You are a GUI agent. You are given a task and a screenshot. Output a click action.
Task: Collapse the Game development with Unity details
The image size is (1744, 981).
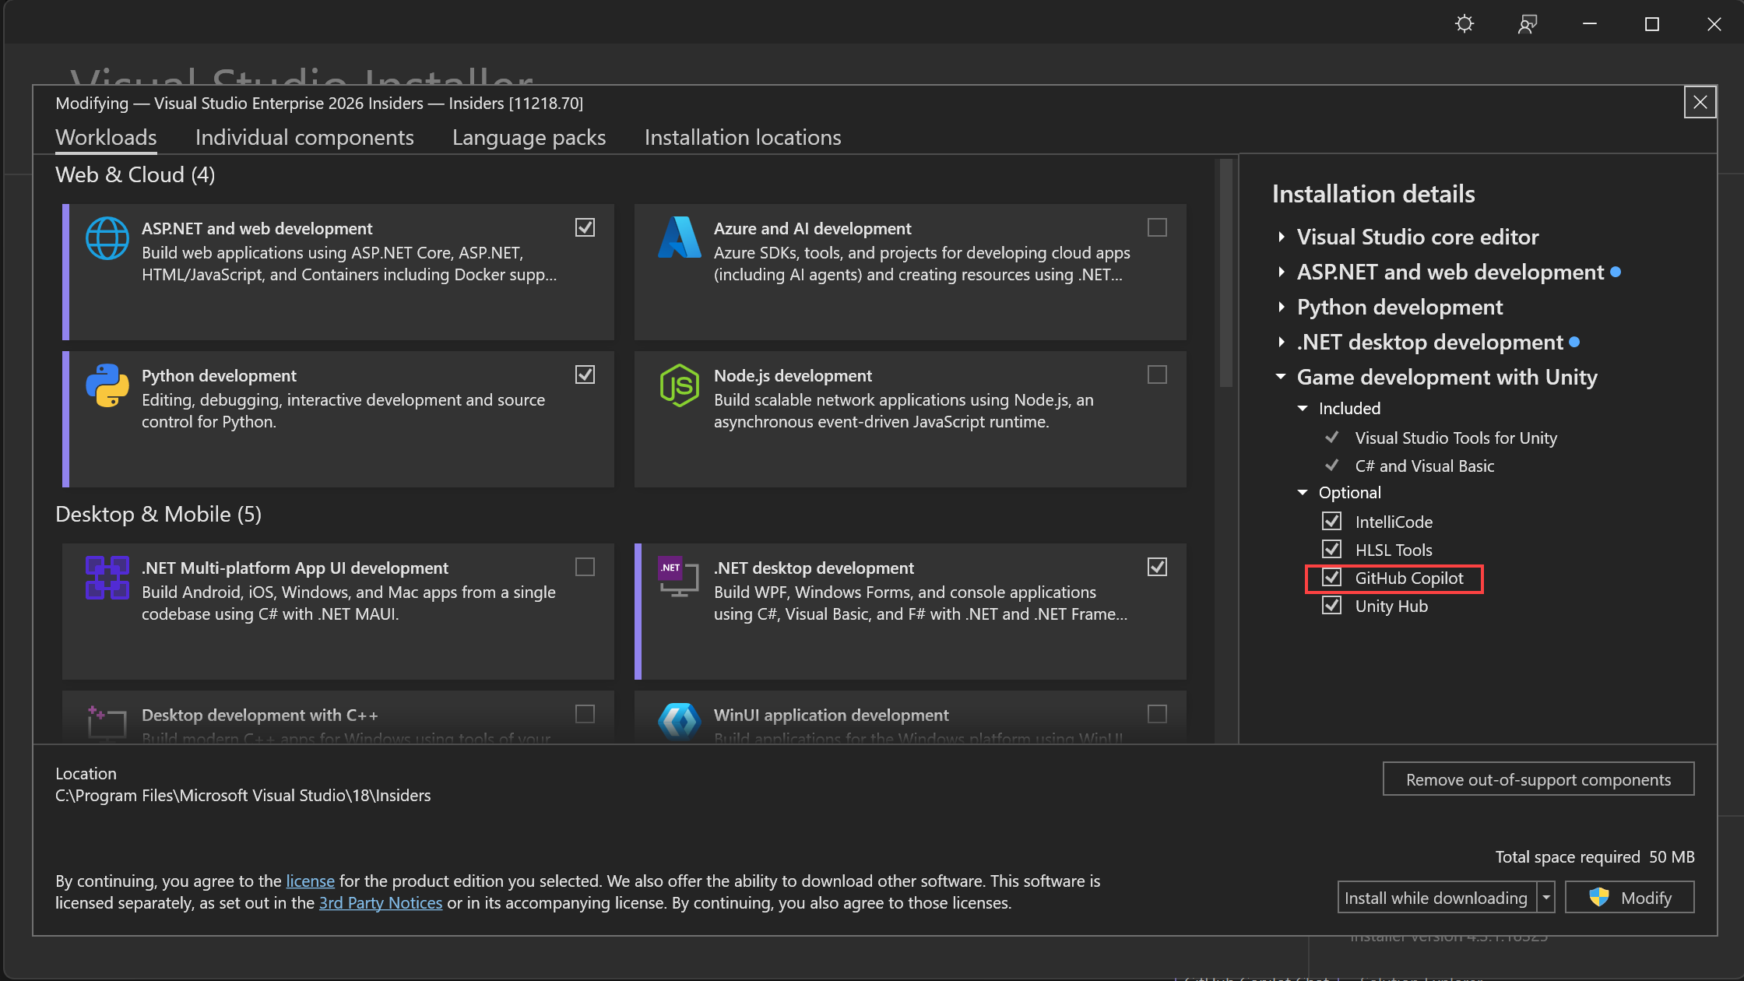(1281, 377)
